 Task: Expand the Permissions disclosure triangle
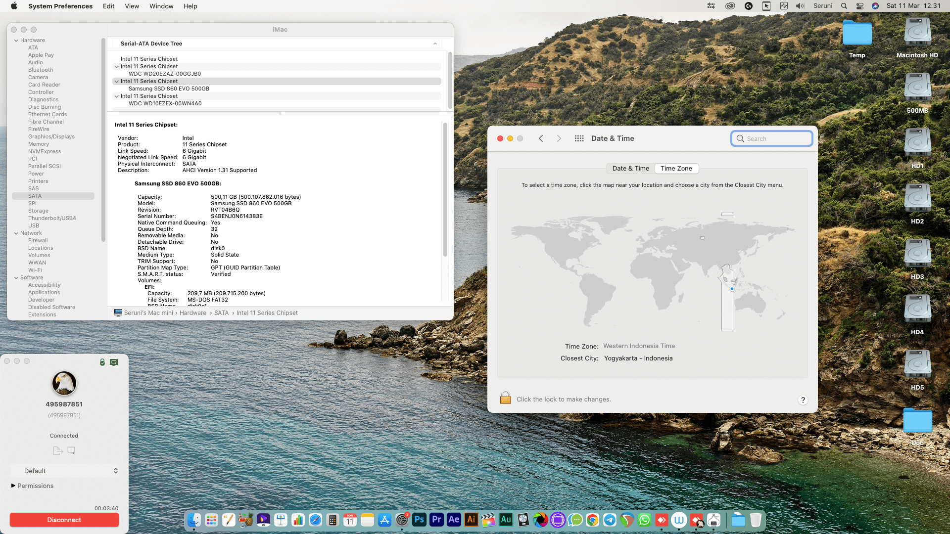(13, 486)
